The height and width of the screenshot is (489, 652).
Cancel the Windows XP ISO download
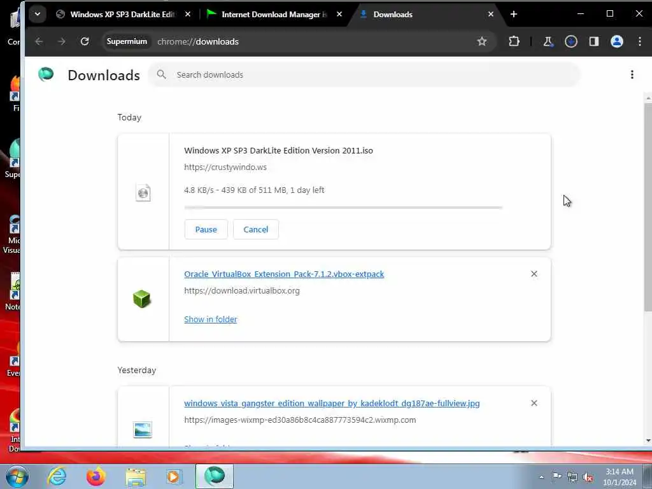[256, 229]
